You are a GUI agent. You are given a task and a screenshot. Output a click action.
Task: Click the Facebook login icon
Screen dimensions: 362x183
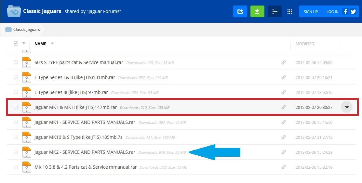click(345, 11)
